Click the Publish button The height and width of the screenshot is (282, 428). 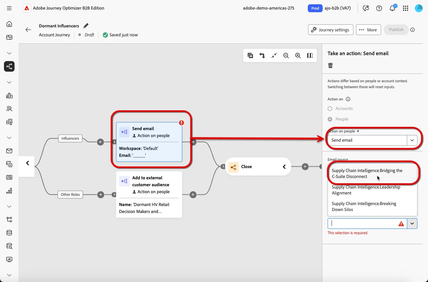[396, 30]
